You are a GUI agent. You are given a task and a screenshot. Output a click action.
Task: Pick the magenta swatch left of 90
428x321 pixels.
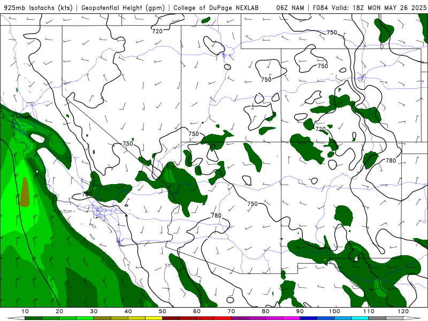(291, 318)
